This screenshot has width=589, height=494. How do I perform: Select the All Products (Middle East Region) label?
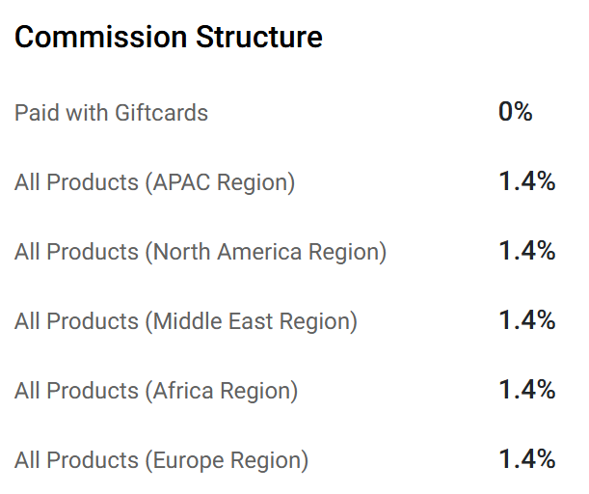point(185,321)
